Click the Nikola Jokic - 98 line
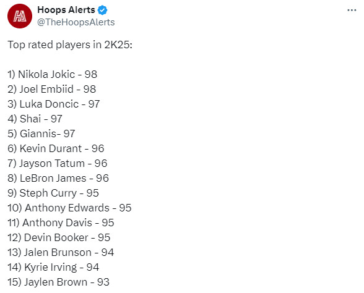The image size is (364, 293). [52, 74]
